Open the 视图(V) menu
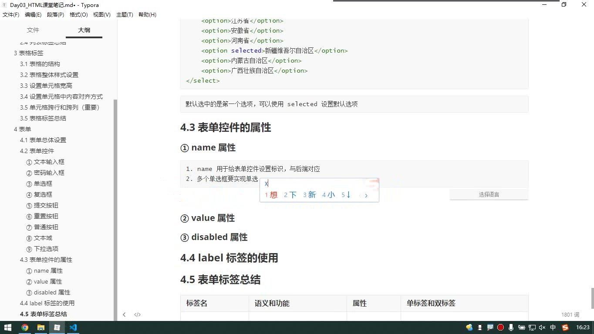 pos(102,15)
